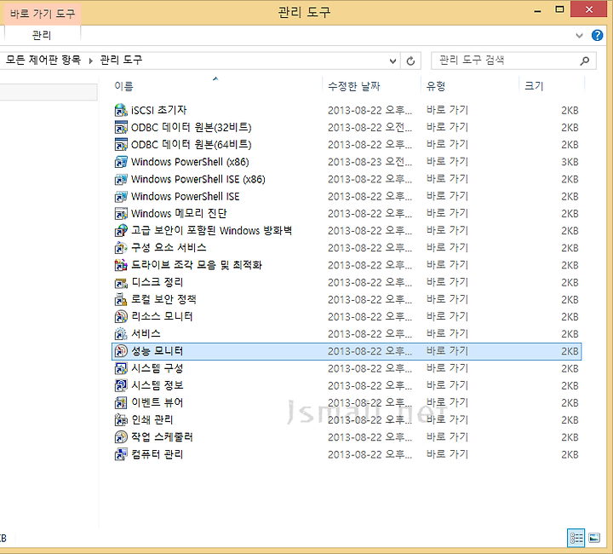Click the search magnifier icon
This screenshot has width=613, height=554.
point(584,61)
